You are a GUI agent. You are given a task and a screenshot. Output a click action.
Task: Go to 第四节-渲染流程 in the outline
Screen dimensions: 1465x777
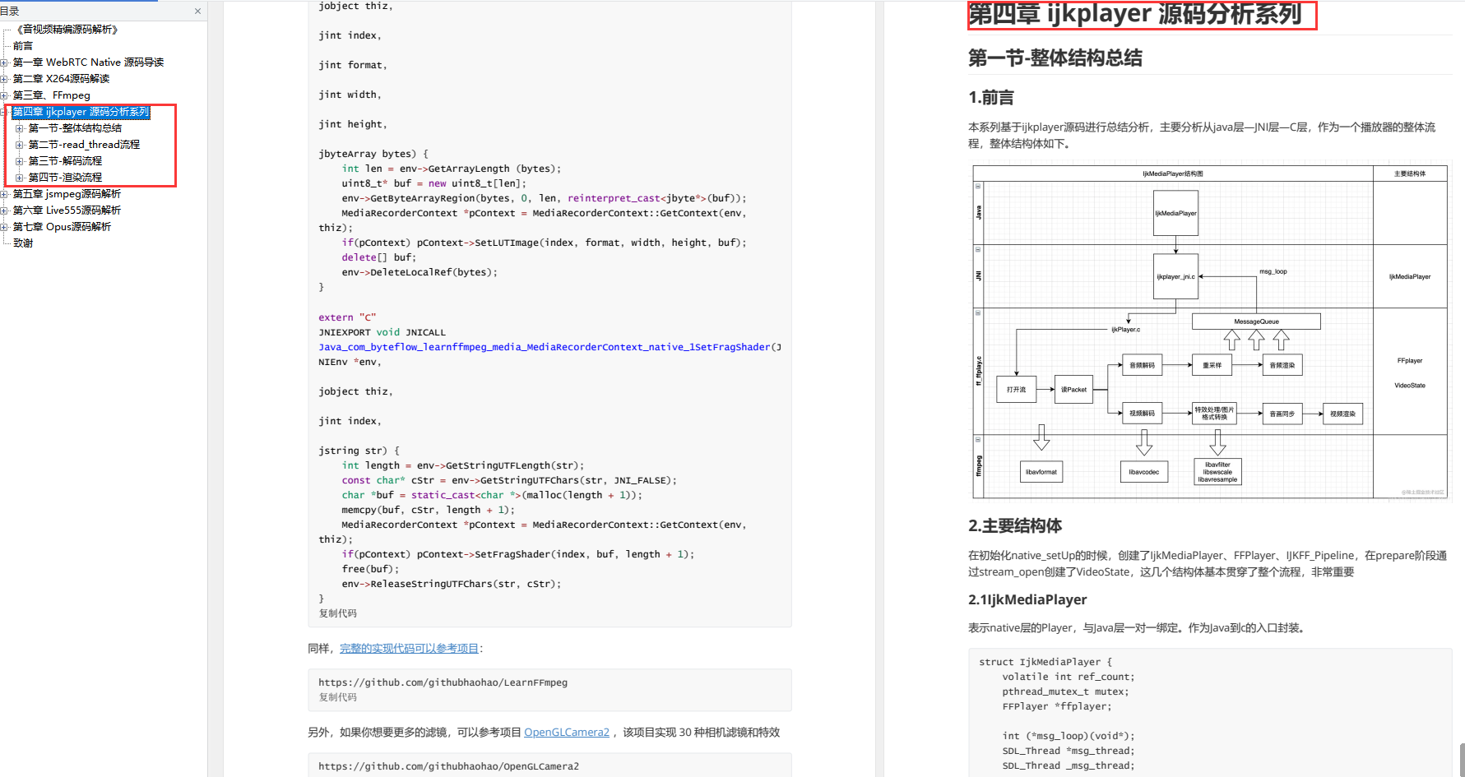click(65, 178)
